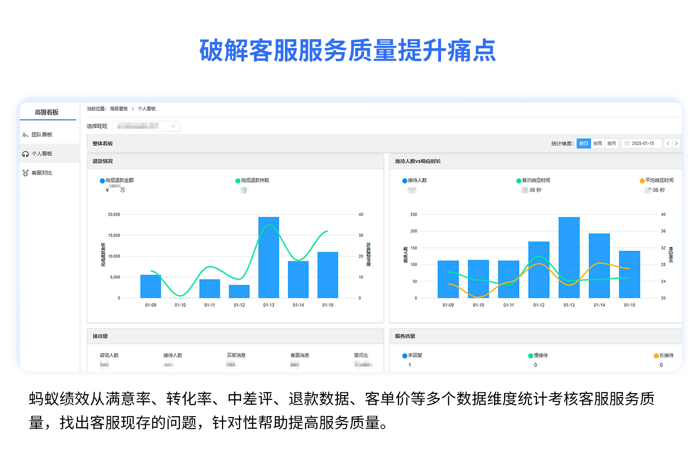
Task: Click the 团队看板 waveform icon in sidebar
Action: tap(25, 135)
